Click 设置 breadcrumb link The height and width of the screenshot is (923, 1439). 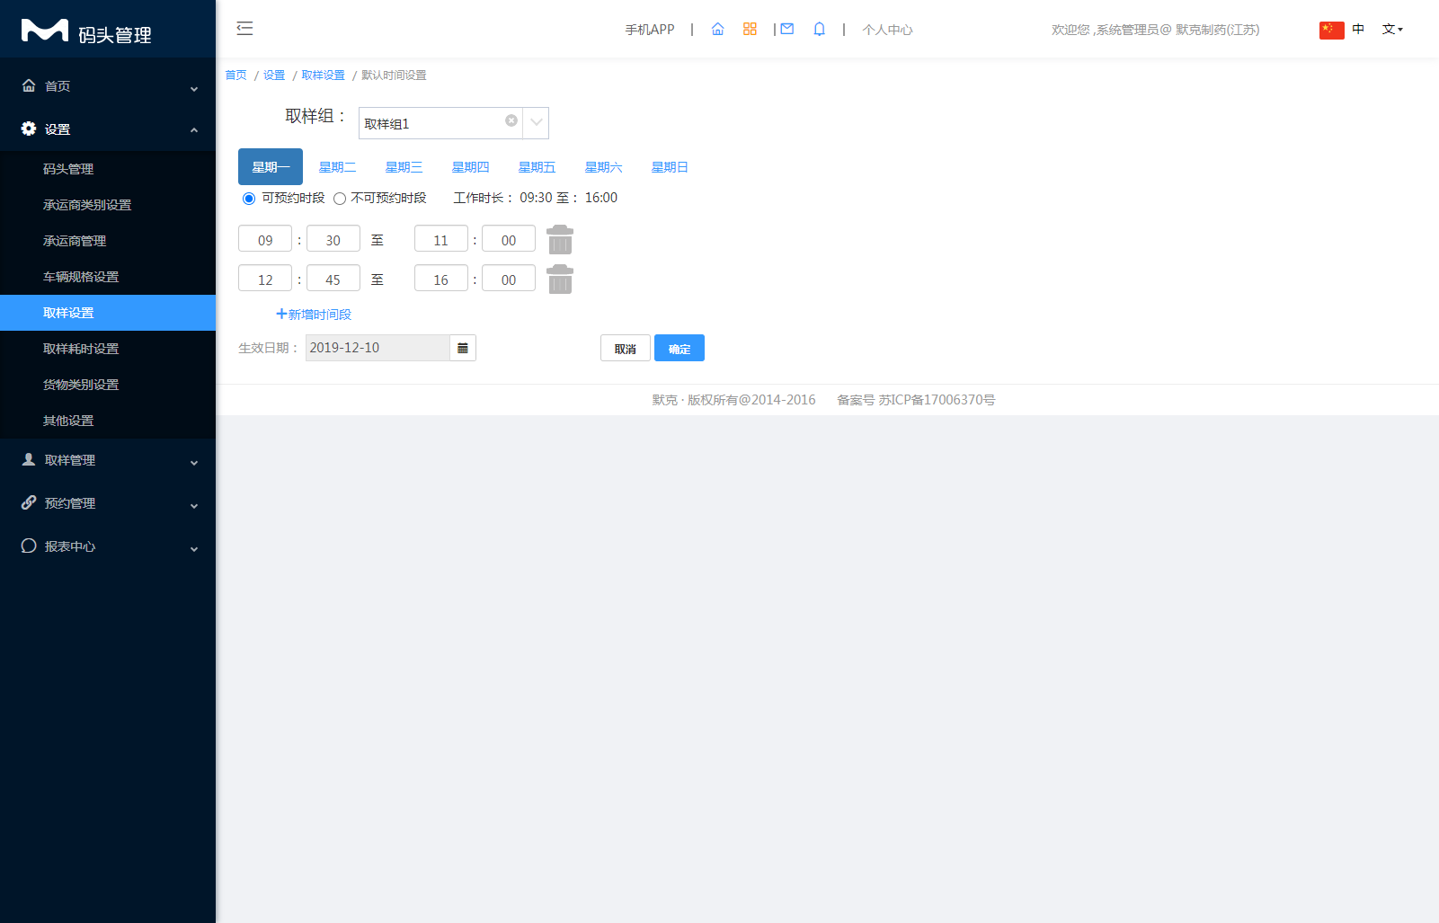(274, 75)
